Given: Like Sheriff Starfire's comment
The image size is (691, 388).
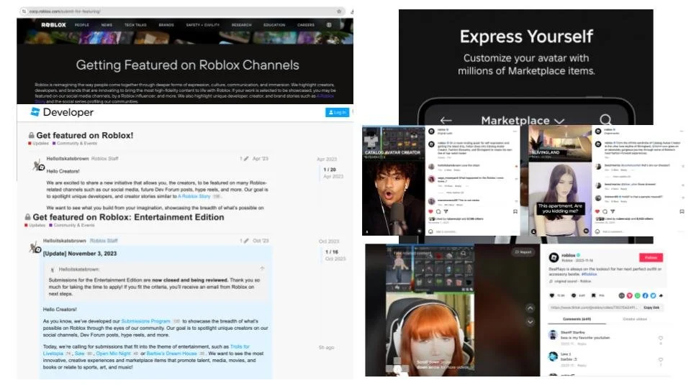Looking at the screenshot, I should pyautogui.click(x=660, y=338).
